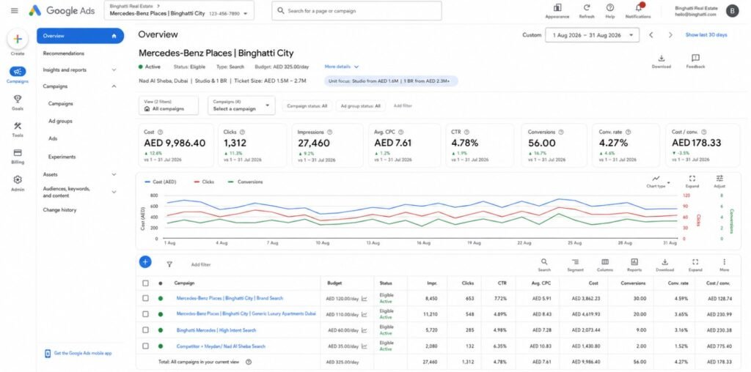Open Competitor + Meydan/ Nad Al Sheba link
This screenshot has height=372, width=751.
(x=221, y=346)
